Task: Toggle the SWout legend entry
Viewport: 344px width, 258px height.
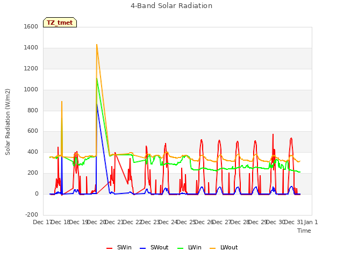Action: pyautogui.click(x=154, y=247)
